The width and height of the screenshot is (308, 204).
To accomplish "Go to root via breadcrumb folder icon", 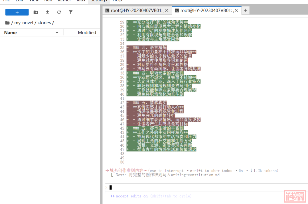I will 7,23.
